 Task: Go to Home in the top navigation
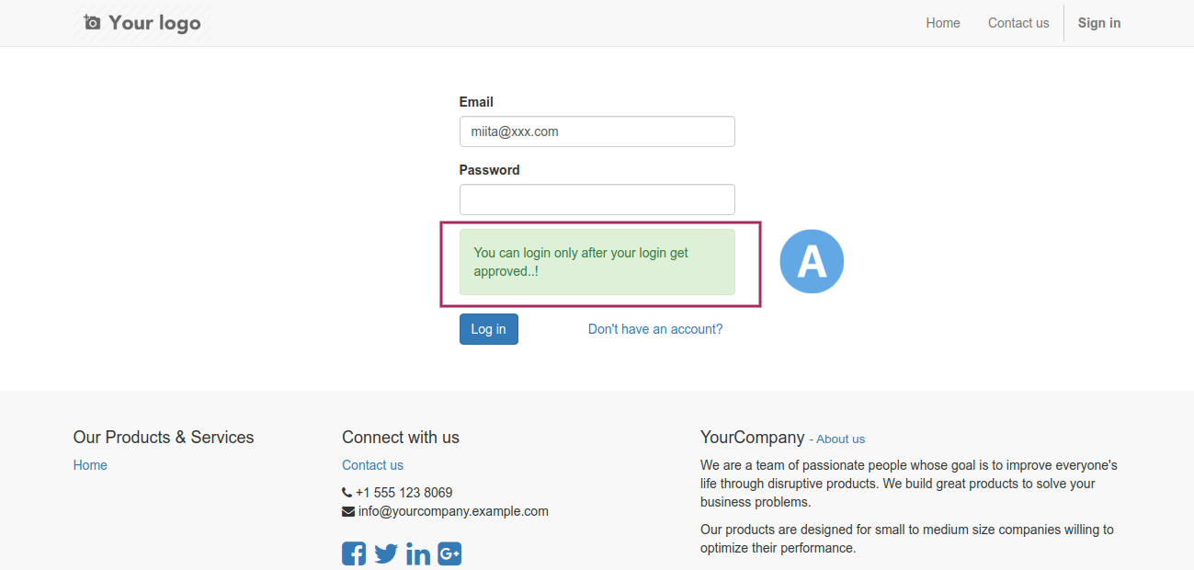point(943,23)
